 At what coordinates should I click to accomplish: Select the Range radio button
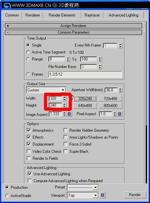pyautogui.click(x=28, y=59)
